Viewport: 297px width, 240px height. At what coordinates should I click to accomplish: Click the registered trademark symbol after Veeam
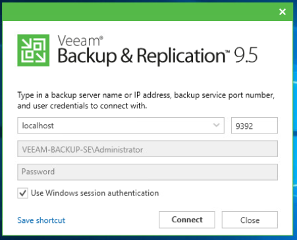101,38
